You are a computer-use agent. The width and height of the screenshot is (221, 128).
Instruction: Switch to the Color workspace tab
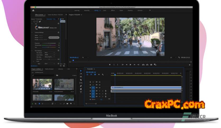(x=104, y=10)
